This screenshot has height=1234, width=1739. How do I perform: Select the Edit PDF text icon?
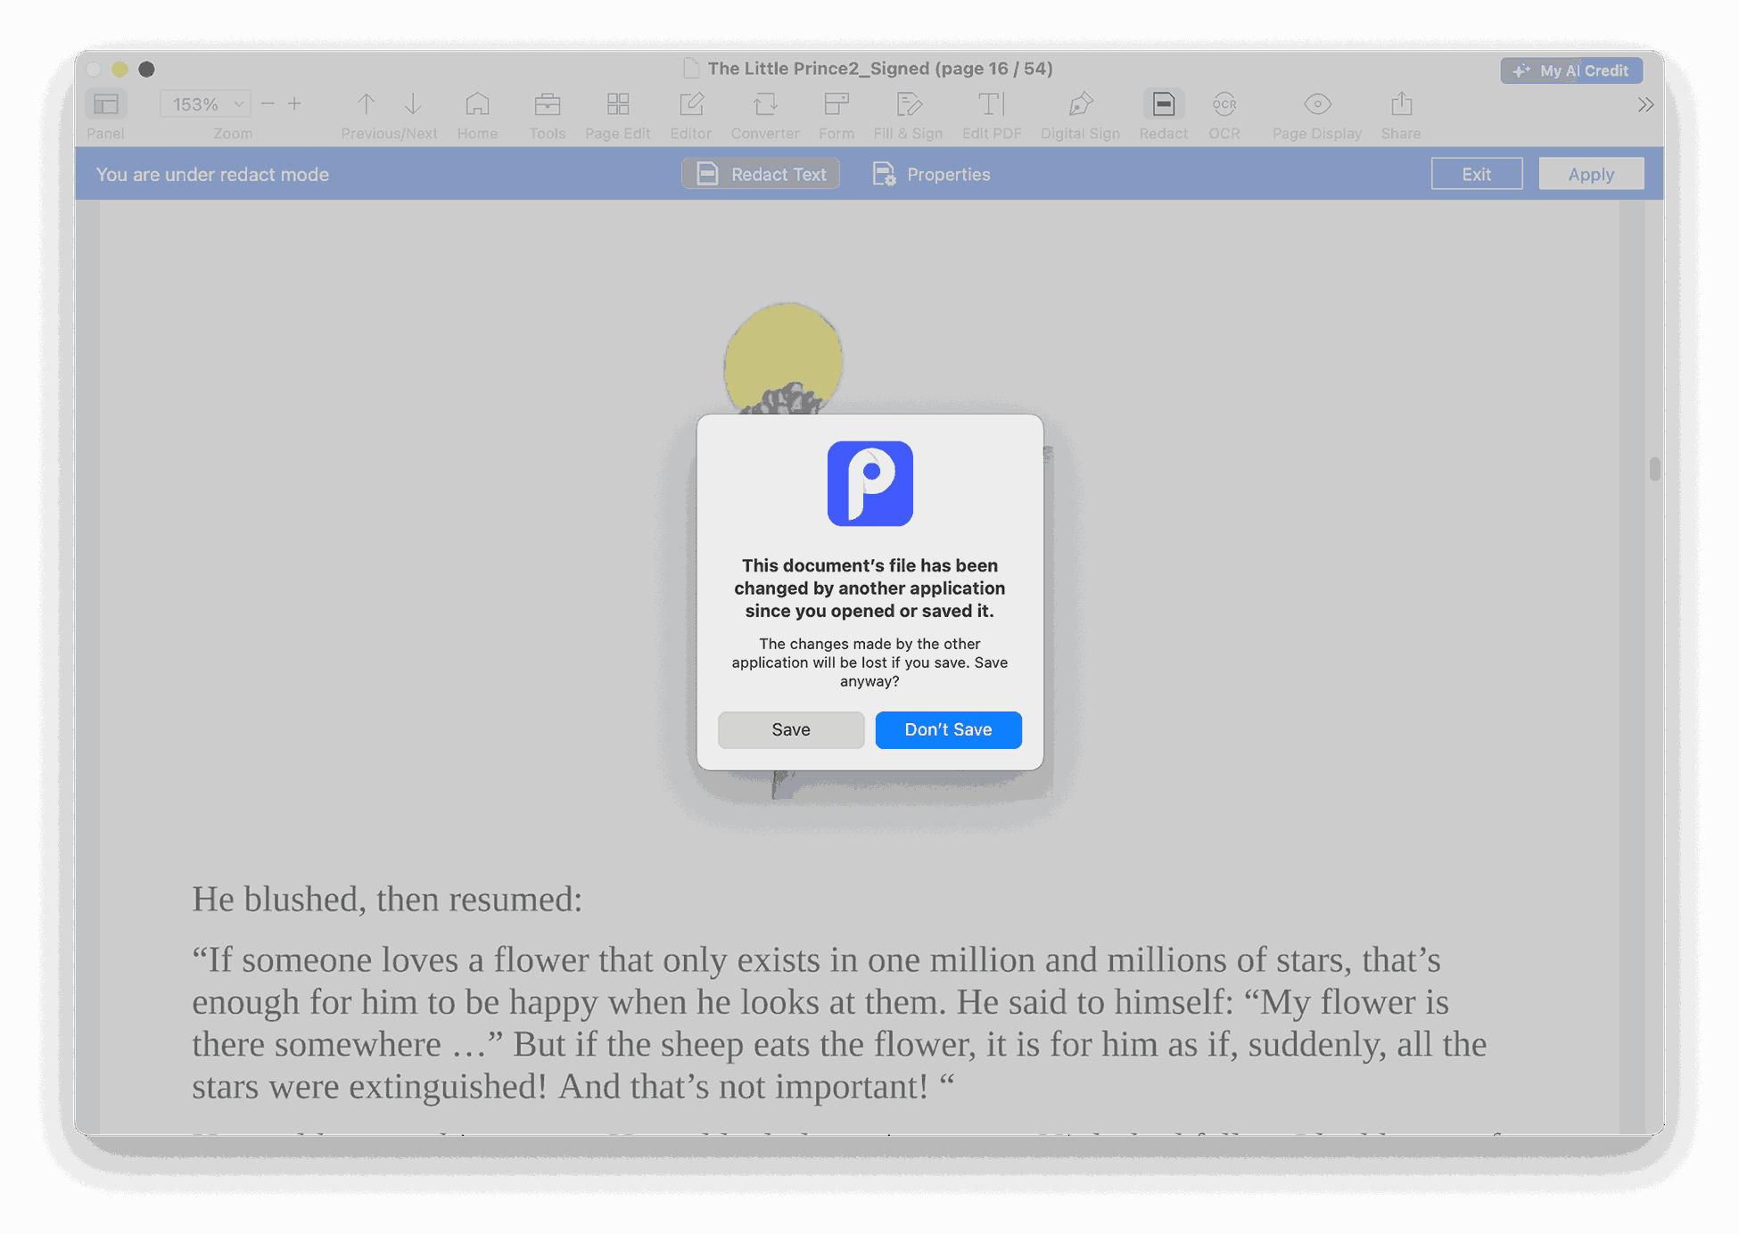click(991, 104)
